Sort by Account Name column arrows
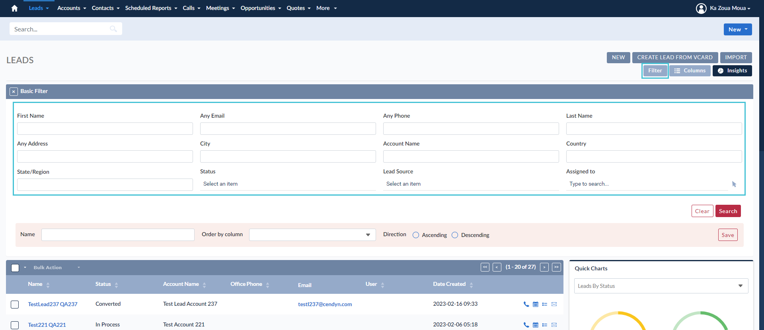Viewport: 764px width, 330px height. (x=205, y=285)
